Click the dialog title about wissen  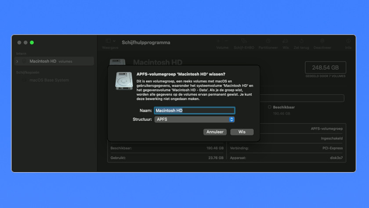tap(181, 74)
